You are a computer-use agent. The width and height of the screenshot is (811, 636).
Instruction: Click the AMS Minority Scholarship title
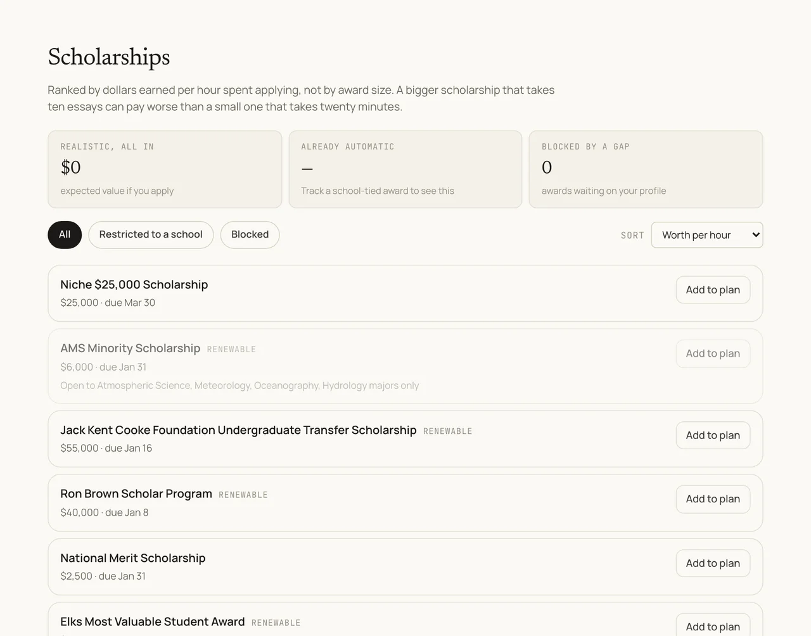click(131, 348)
